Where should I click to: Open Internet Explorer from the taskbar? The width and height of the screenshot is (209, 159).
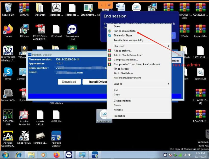[19, 155]
